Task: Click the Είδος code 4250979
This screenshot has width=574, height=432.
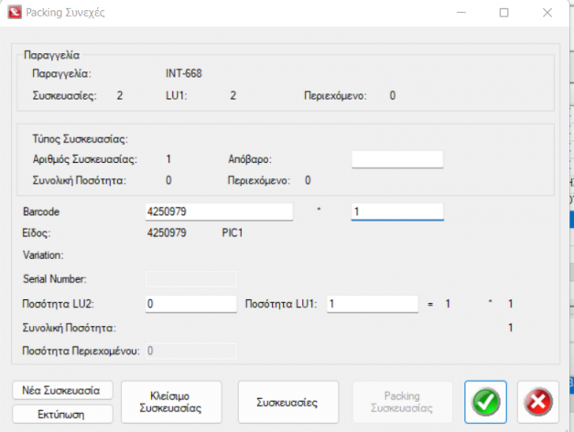Action: (x=167, y=232)
